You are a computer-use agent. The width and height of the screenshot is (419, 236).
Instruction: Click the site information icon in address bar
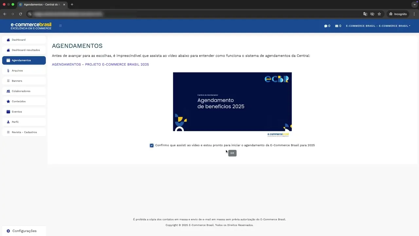click(30, 14)
